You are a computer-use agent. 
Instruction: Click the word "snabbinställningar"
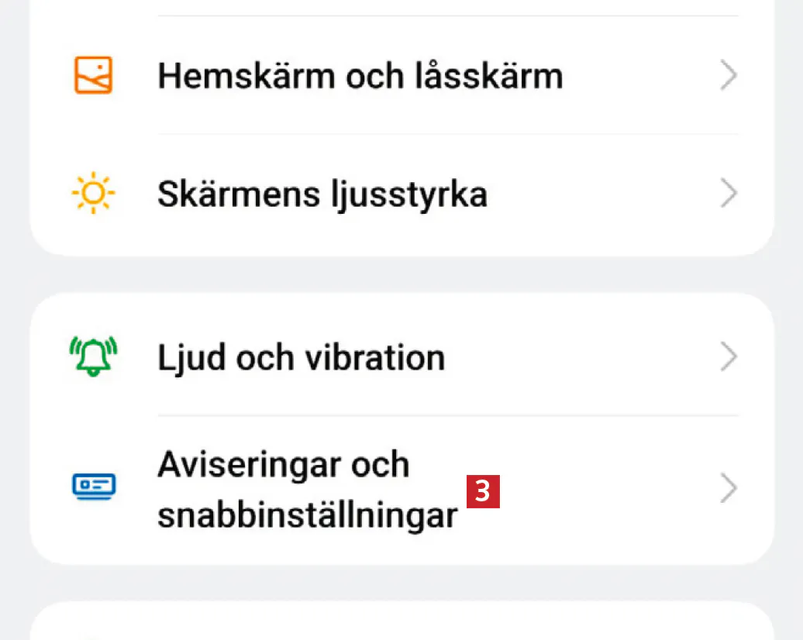pyautogui.click(x=307, y=514)
